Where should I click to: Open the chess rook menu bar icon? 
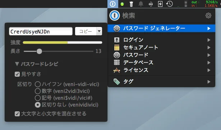131,4
